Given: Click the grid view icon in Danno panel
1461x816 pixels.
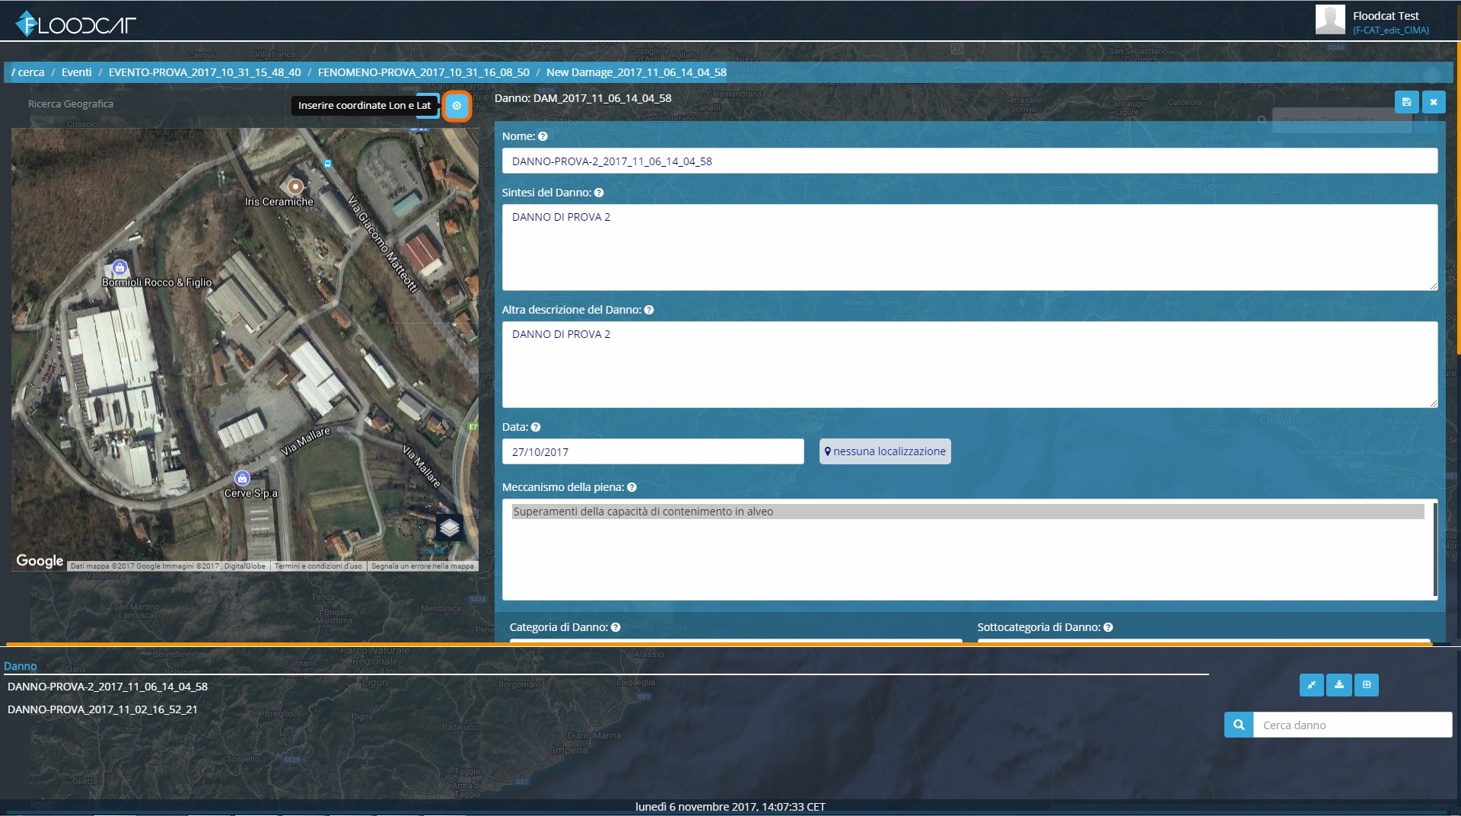Looking at the screenshot, I should click(1367, 685).
